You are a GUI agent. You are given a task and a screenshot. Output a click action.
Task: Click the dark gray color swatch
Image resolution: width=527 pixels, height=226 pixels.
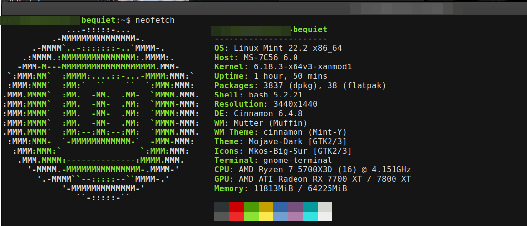222,207
